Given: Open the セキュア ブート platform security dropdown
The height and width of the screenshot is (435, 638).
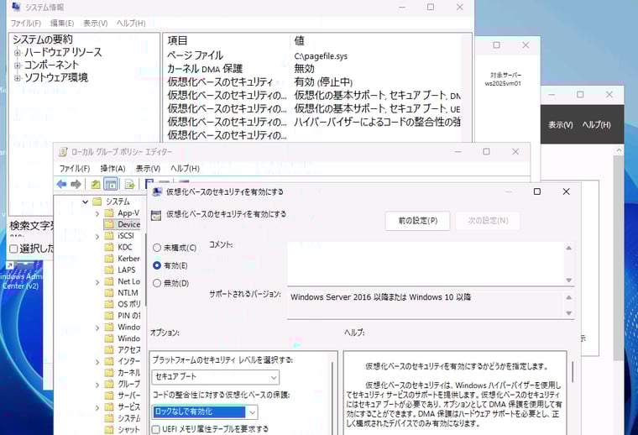Looking at the screenshot, I should (216, 377).
